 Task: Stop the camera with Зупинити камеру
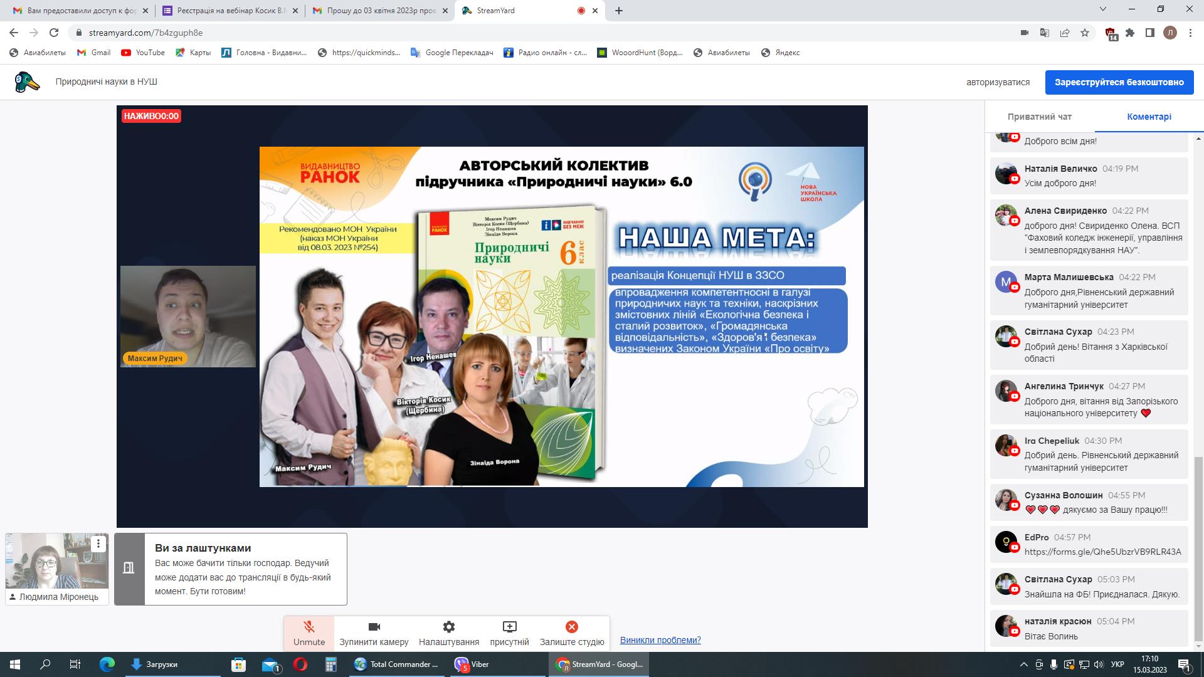point(374,633)
